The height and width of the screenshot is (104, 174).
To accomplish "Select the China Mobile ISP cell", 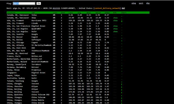I will click(38, 100).
